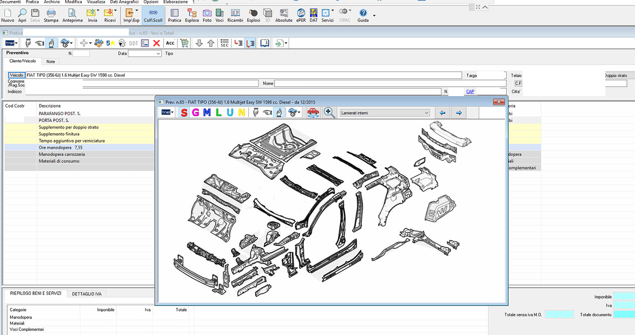Open the DAT toolbar icon
The height and width of the screenshot is (335, 635).
point(314,15)
